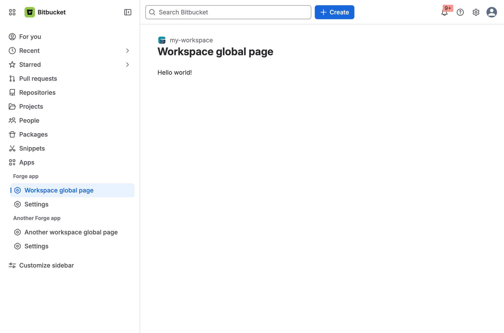Click the Workspace global page title heading
This screenshot has width=504, height=333.
(x=215, y=52)
